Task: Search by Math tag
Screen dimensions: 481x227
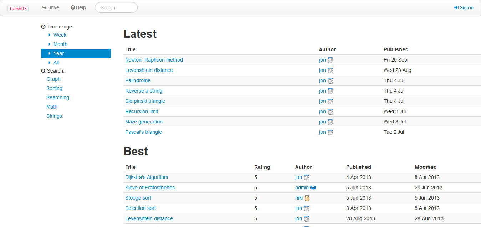Action: click(x=52, y=107)
